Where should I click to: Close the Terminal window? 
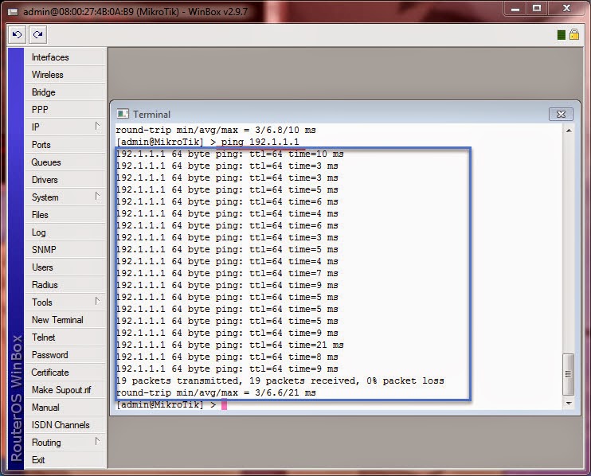click(561, 114)
